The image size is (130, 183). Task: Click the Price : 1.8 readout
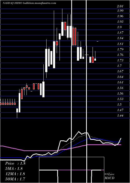click(x=15, y=163)
